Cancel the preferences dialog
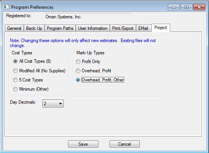The image size is (209, 153). 124,144
